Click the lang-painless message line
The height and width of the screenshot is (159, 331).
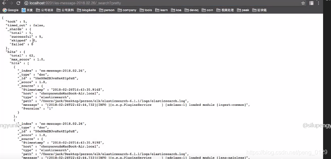136,158
